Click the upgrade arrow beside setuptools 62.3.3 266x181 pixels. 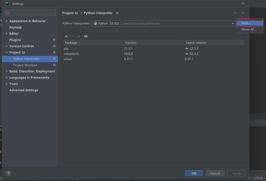(x=187, y=54)
